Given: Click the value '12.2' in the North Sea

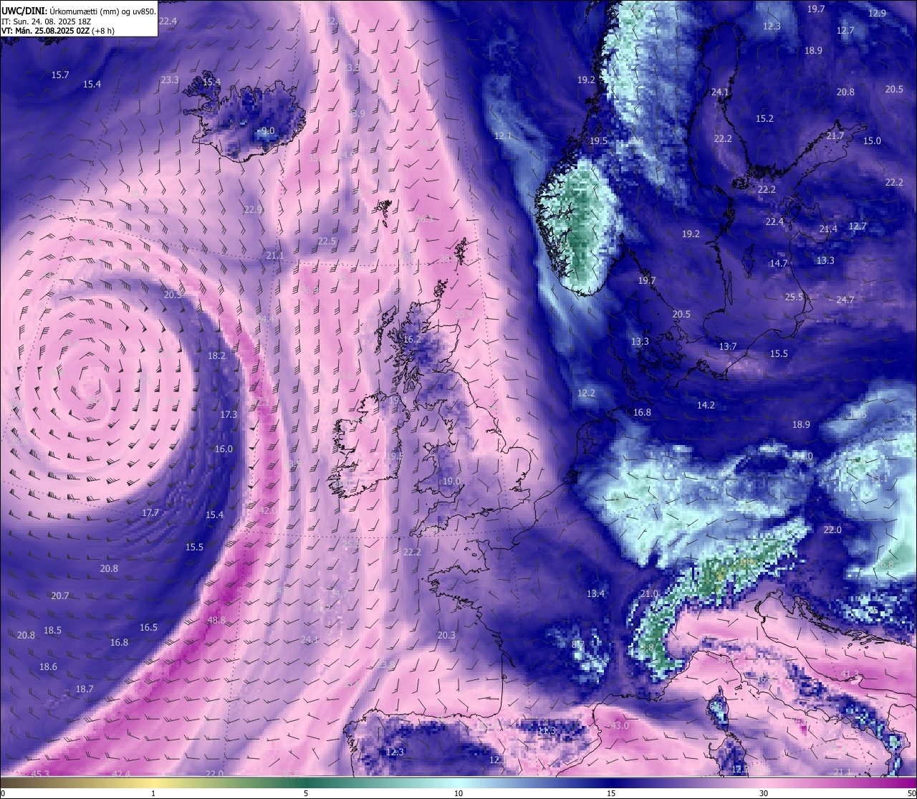Looking at the screenshot, I should click(586, 393).
